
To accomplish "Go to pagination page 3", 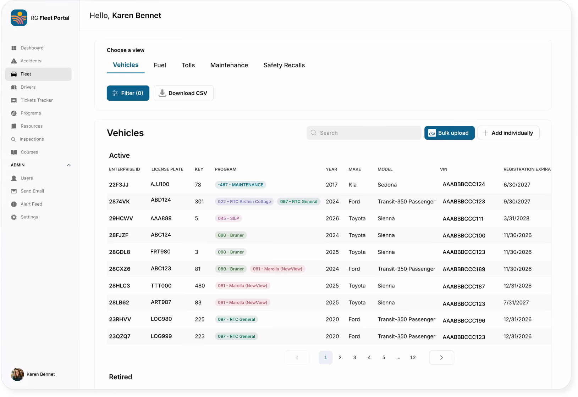I will click(x=355, y=358).
